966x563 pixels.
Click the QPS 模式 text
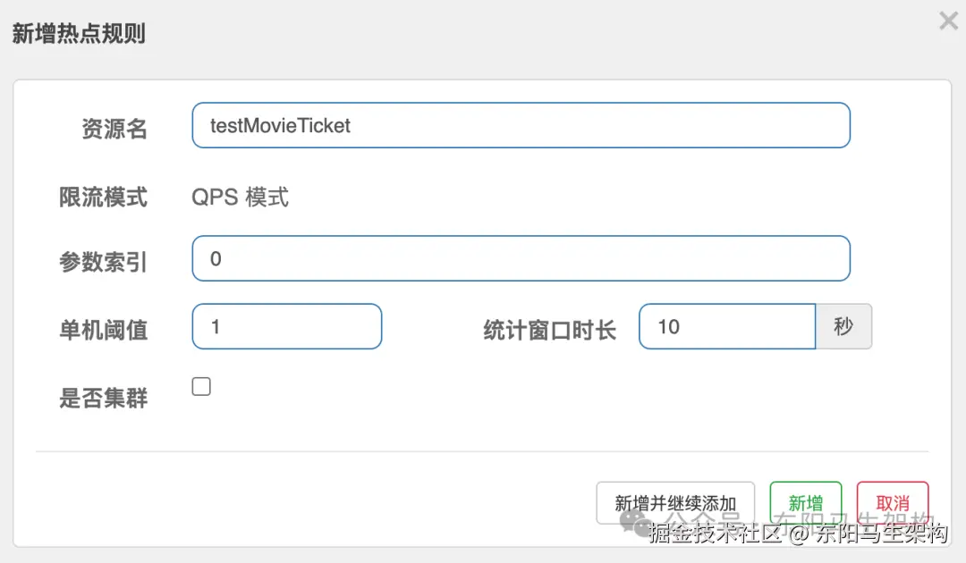(x=241, y=197)
